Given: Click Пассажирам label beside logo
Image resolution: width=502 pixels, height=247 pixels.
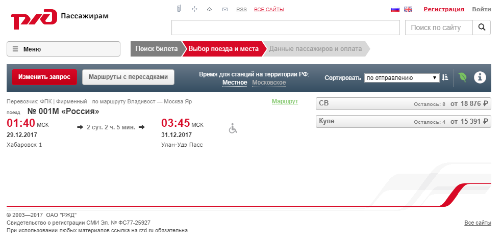Looking at the screenshot, I should pos(85,16).
